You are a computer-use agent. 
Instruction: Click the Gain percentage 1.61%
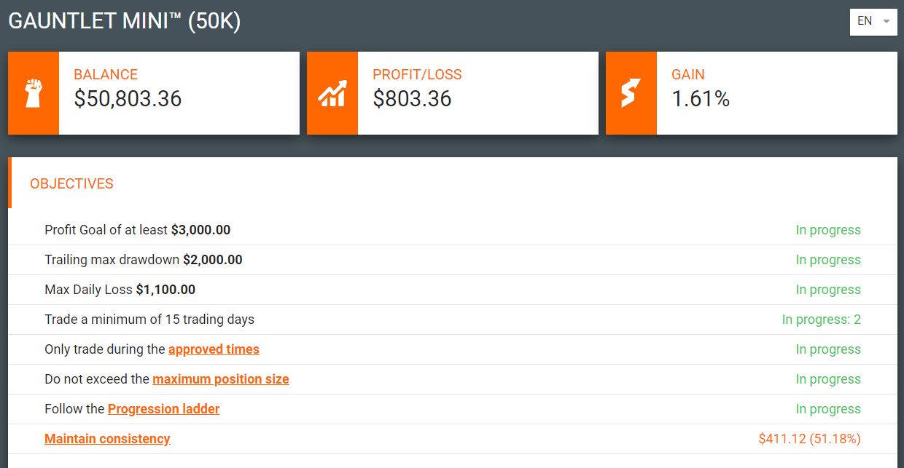701,98
